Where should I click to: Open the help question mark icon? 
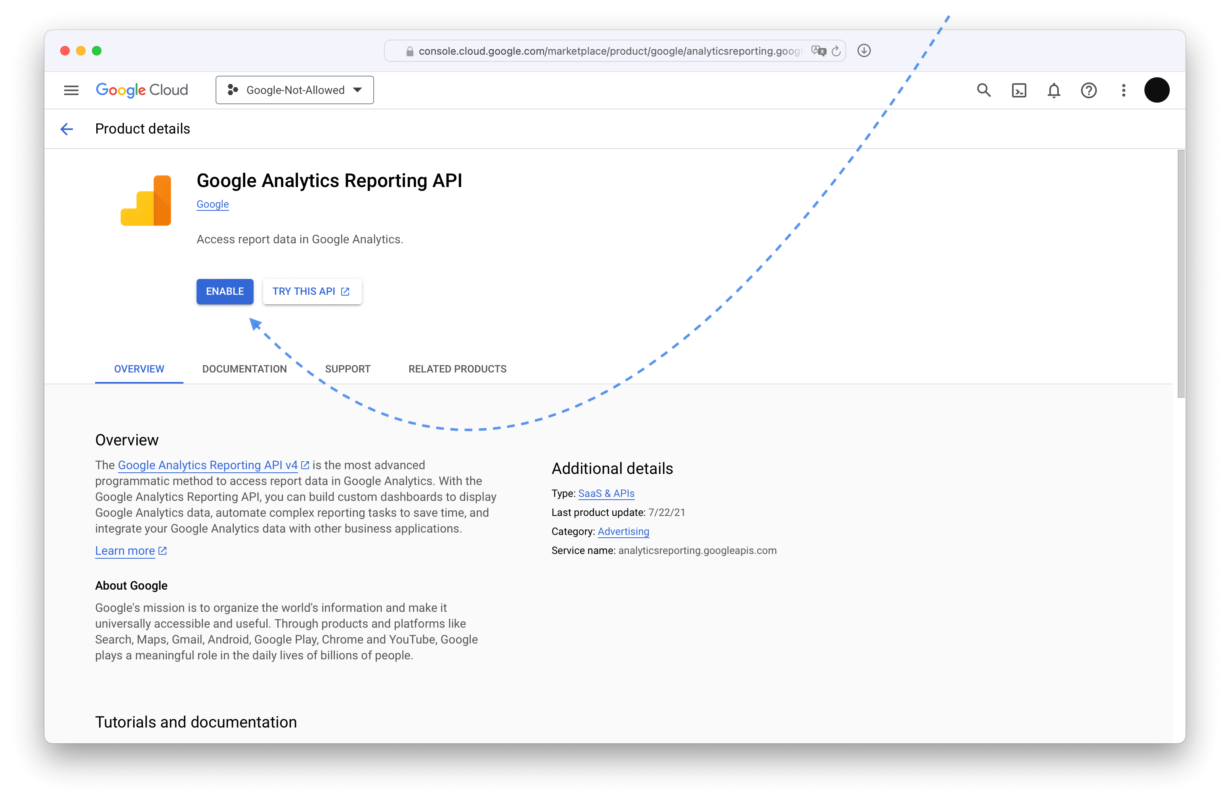point(1089,90)
